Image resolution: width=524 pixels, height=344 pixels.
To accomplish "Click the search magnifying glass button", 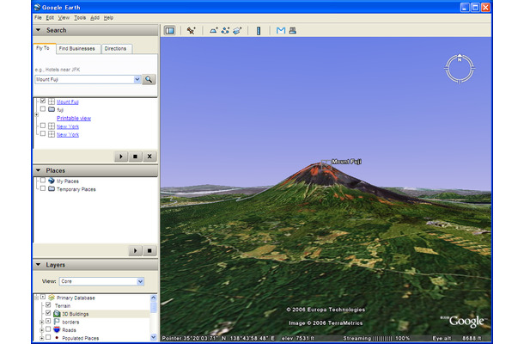I will click(149, 79).
